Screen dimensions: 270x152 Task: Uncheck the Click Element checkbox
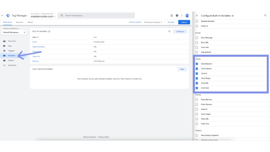point(197,64)
